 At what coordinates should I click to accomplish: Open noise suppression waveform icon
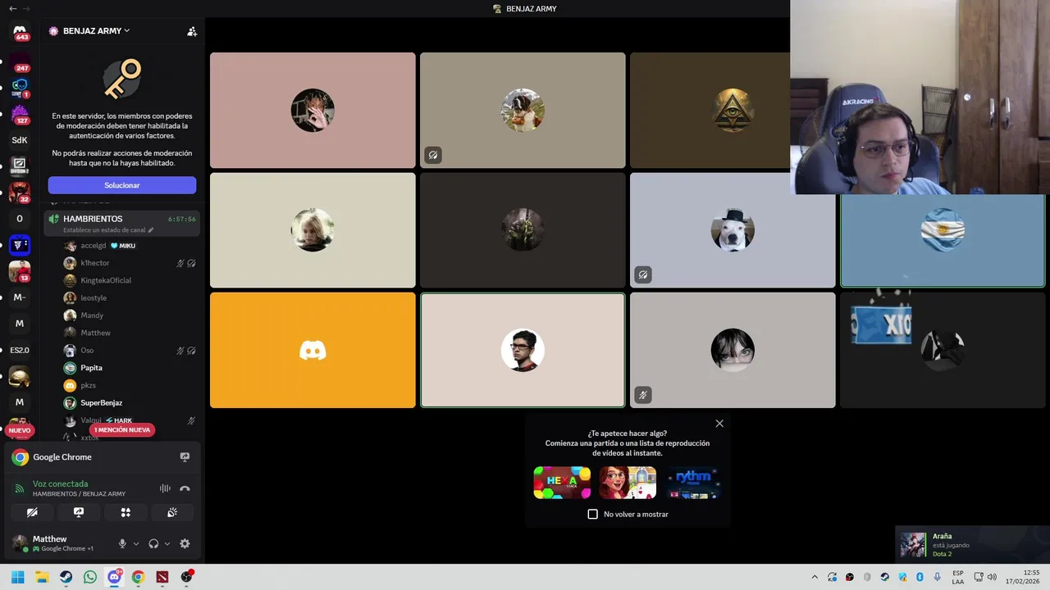click(165, 488)
